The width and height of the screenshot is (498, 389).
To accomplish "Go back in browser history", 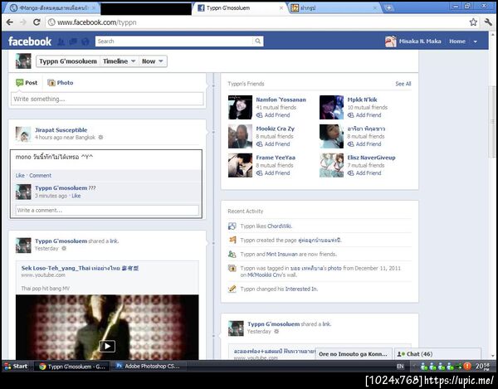I will [x=9, y=22].
